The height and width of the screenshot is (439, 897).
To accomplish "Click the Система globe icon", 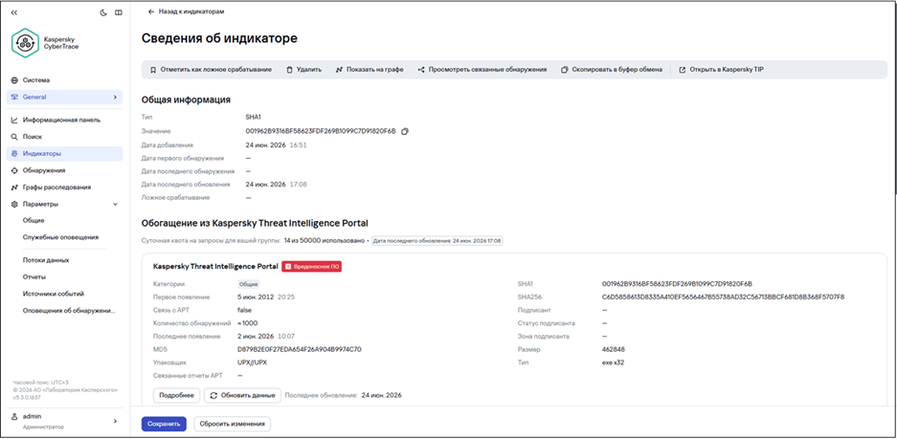I will coord(15,80).
